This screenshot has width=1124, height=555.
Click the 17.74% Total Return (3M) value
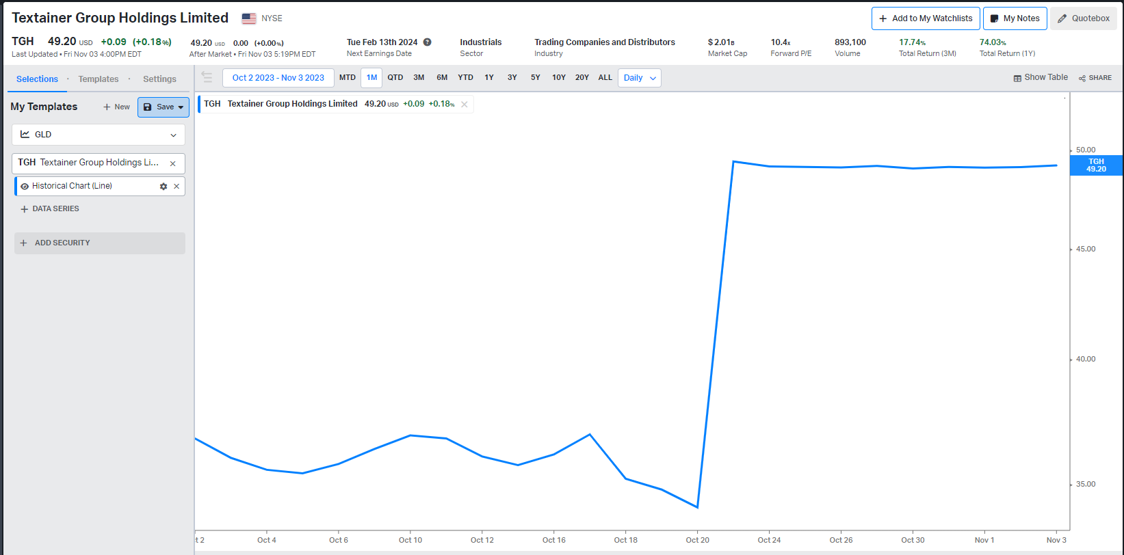click(x=912, y=42)
